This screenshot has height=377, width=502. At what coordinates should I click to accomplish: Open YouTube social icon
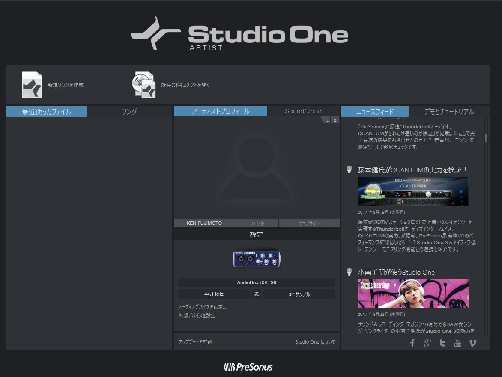(458, 343)
